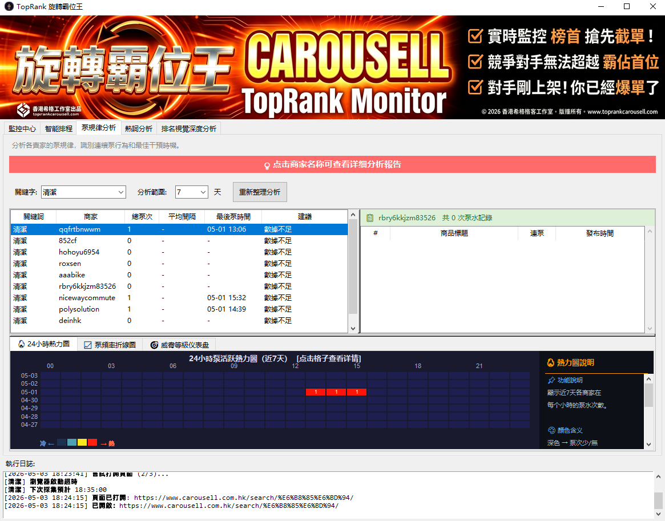Click the 05-01 15:32 last pump time
Image resolution: width=665 pixels, height=521 pixels.
click(x=227, y=298)
